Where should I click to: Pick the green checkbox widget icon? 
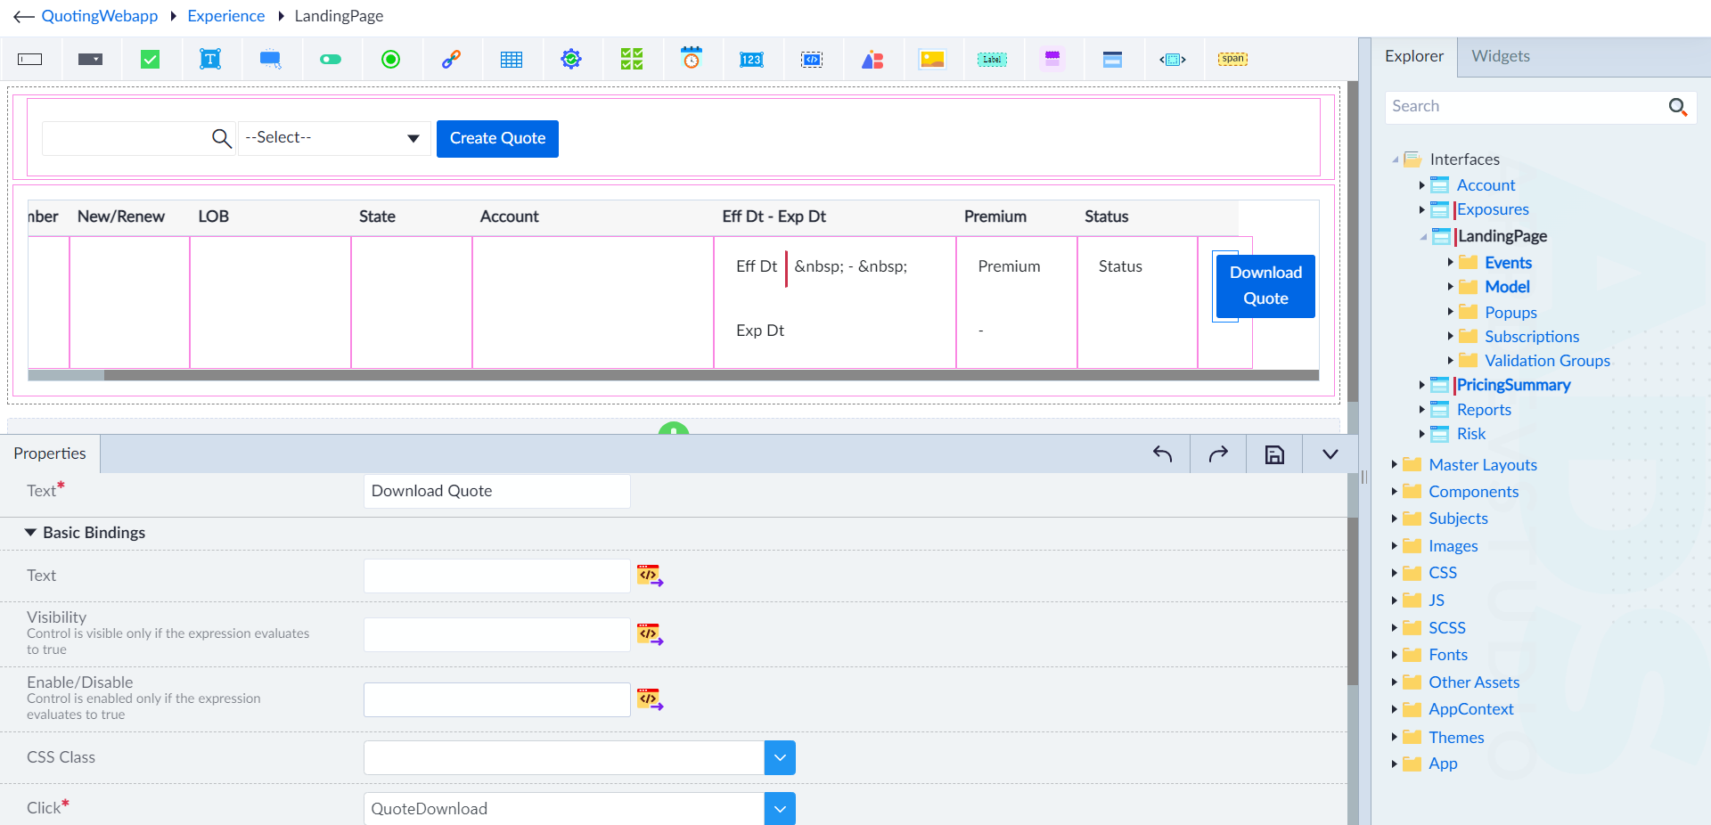click(151, 60)
